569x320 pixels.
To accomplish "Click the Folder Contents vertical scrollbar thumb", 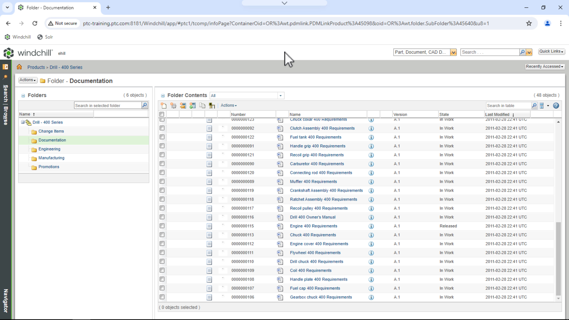I will pos(558,258).
